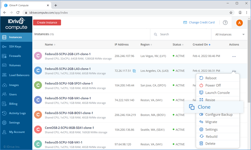Choose Delete in the actions menu

[x=218, y=144]
